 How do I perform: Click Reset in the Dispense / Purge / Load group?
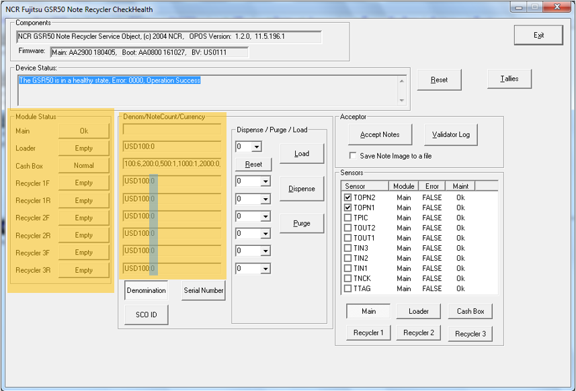tap(253, 164)
